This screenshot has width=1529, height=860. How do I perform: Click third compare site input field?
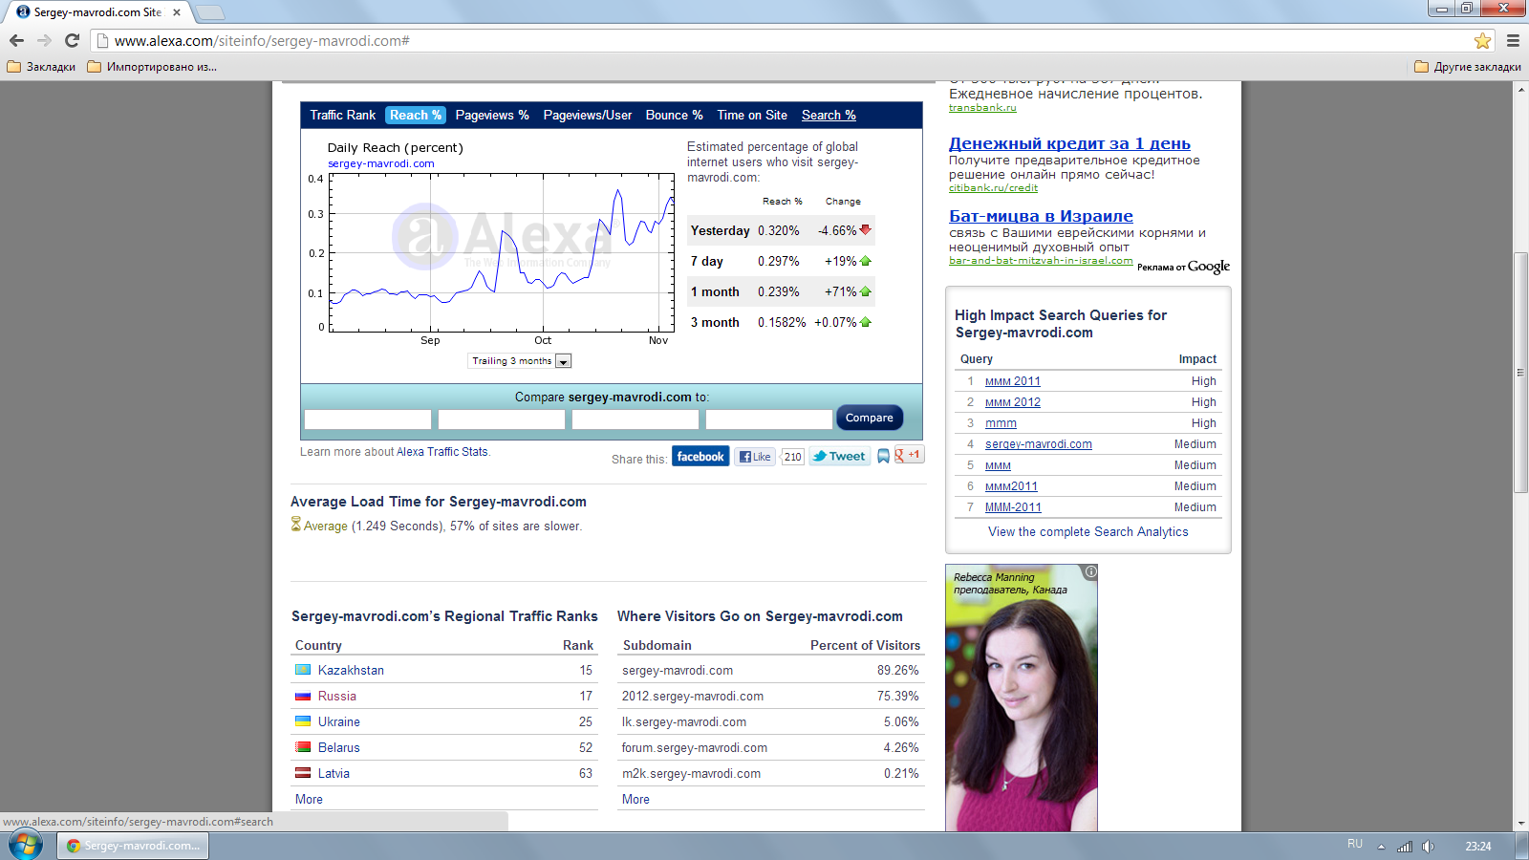635,419
